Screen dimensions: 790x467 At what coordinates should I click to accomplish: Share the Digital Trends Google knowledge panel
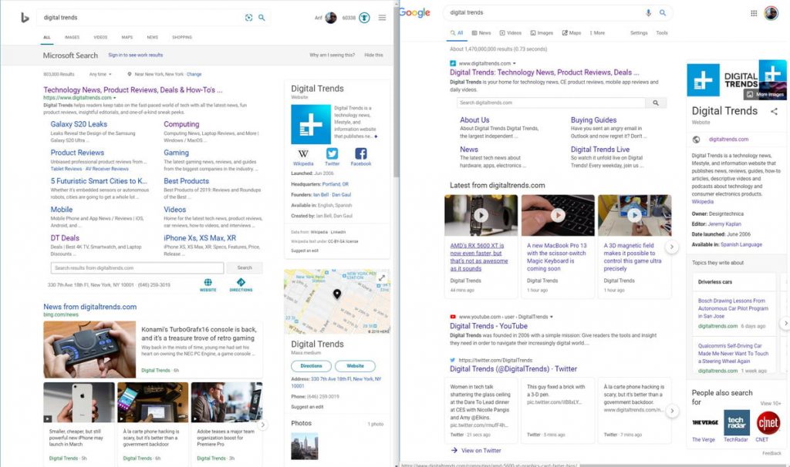tap(774, 112)
